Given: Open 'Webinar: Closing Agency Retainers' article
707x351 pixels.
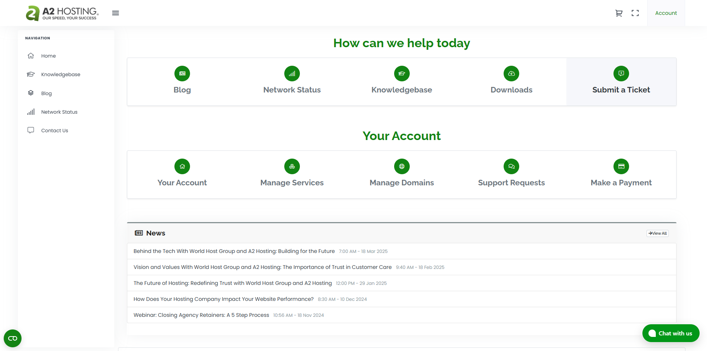Looking at the screenshot, I should [x=202, y=315].
